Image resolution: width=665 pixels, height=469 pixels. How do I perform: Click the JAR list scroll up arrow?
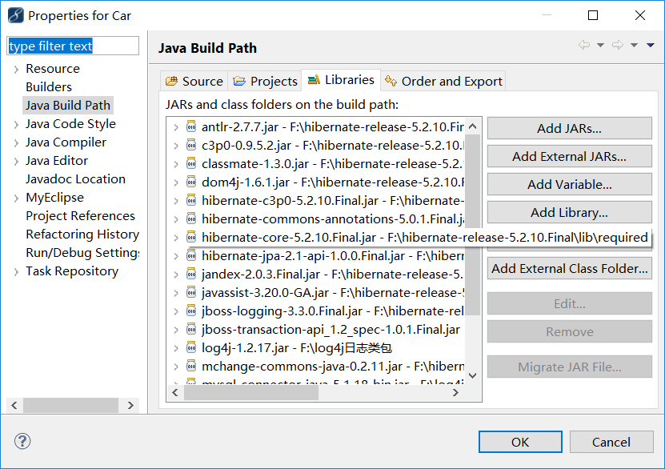(472, 126)
